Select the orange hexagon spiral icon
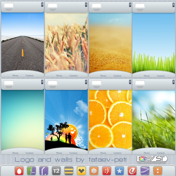The image size is (176, 176). point(94,170)
